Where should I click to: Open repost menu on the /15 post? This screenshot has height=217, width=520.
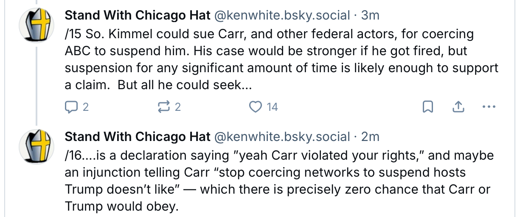[163, 107]
